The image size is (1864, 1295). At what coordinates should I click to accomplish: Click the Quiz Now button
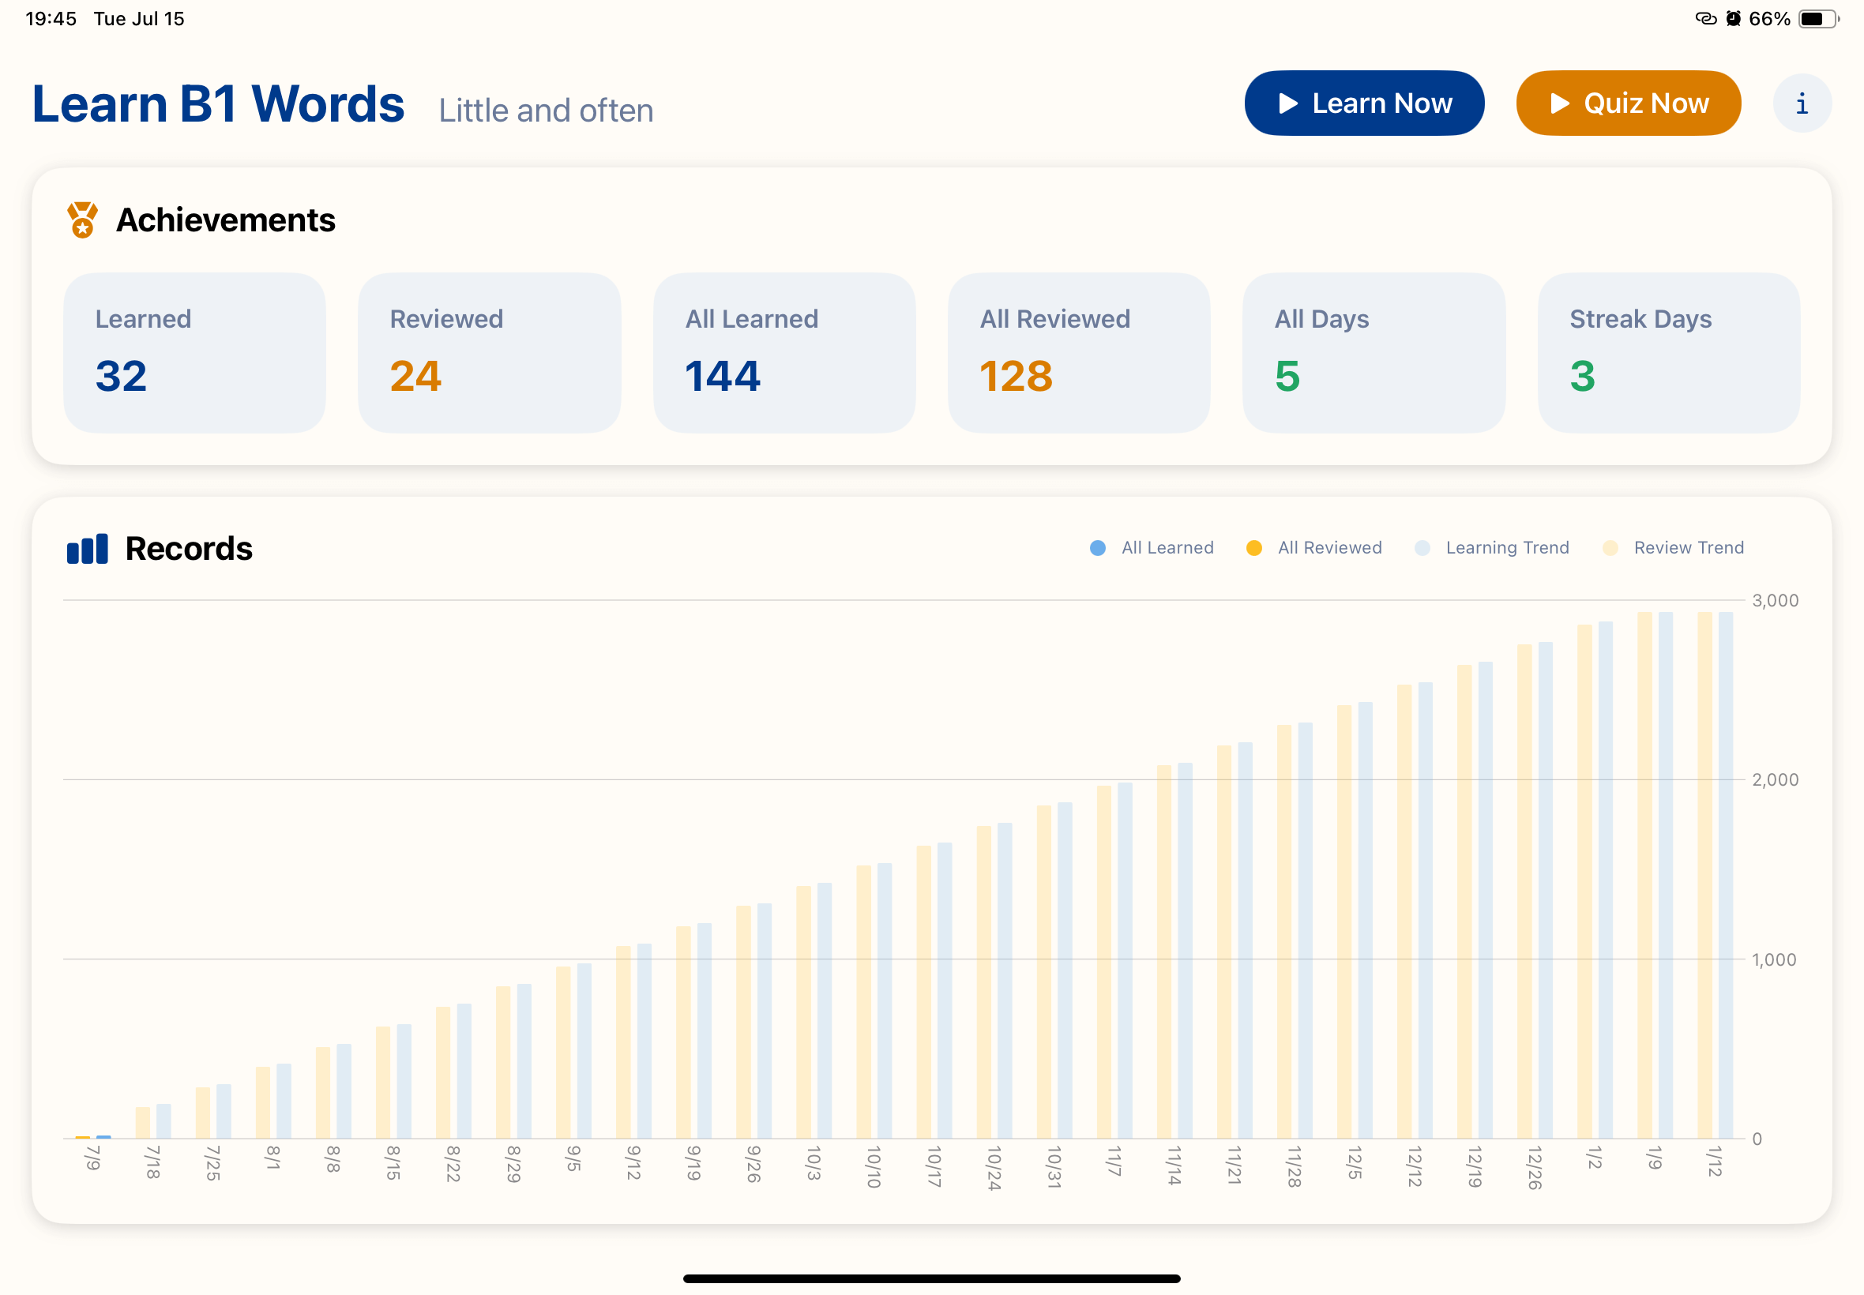(x=1628, y=103)
